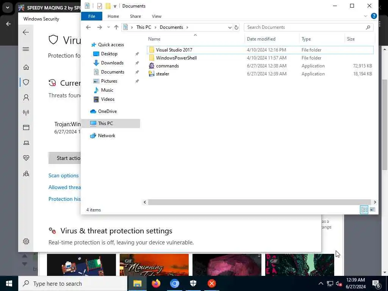Open Device security laptop icon
Screen dimensions: 388x291
(x=26, y=143)
